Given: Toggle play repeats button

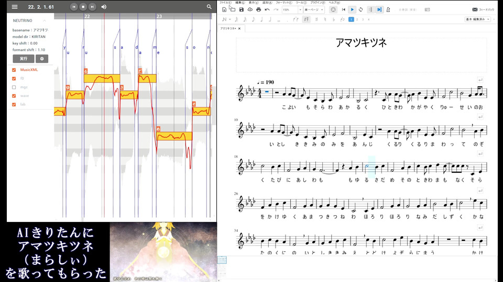Looking at the screenshot, I should point(370,9).
